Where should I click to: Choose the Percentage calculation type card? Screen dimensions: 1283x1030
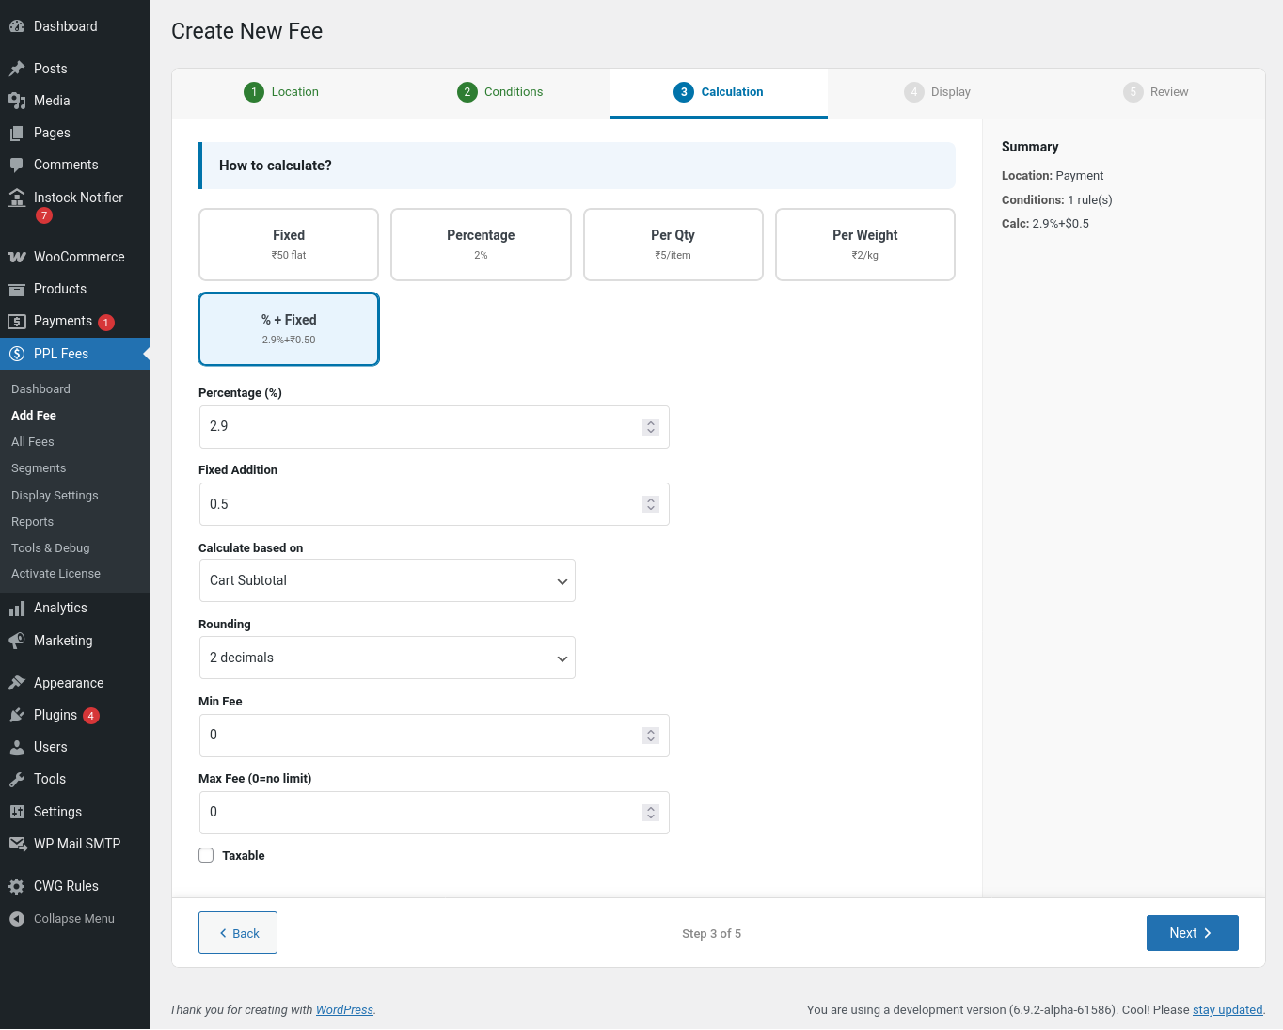tap(481, 245)
